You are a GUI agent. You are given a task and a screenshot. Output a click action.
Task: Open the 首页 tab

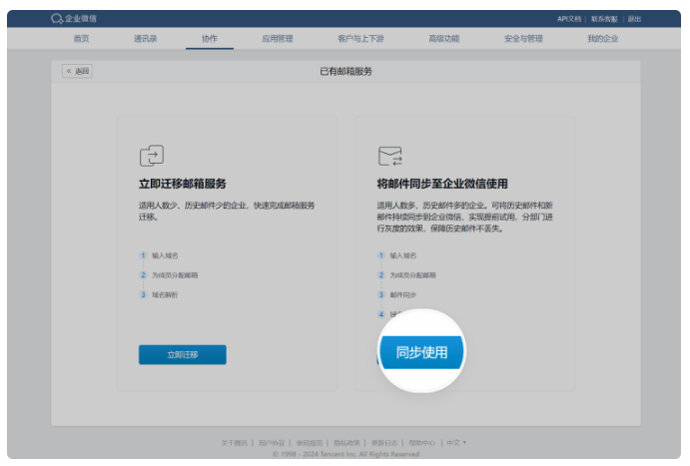coord(81,39)
